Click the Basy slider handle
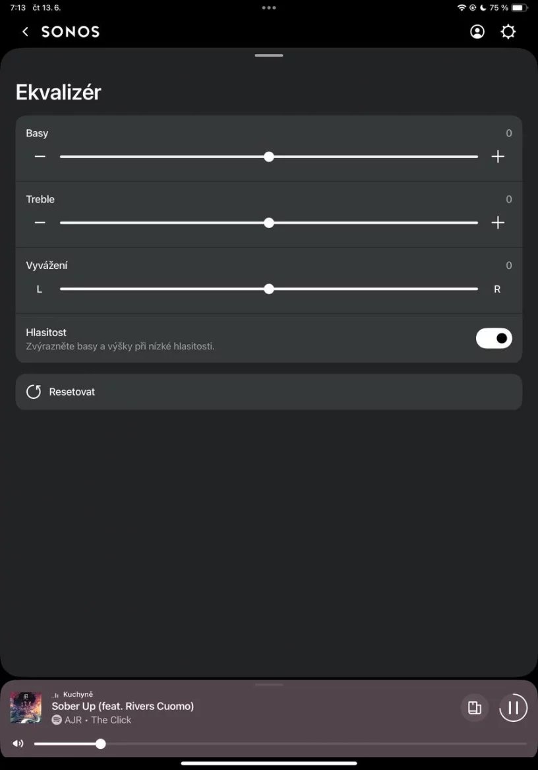Image resolution: width=538 pixels, height=770 pixels. (269, 157)
